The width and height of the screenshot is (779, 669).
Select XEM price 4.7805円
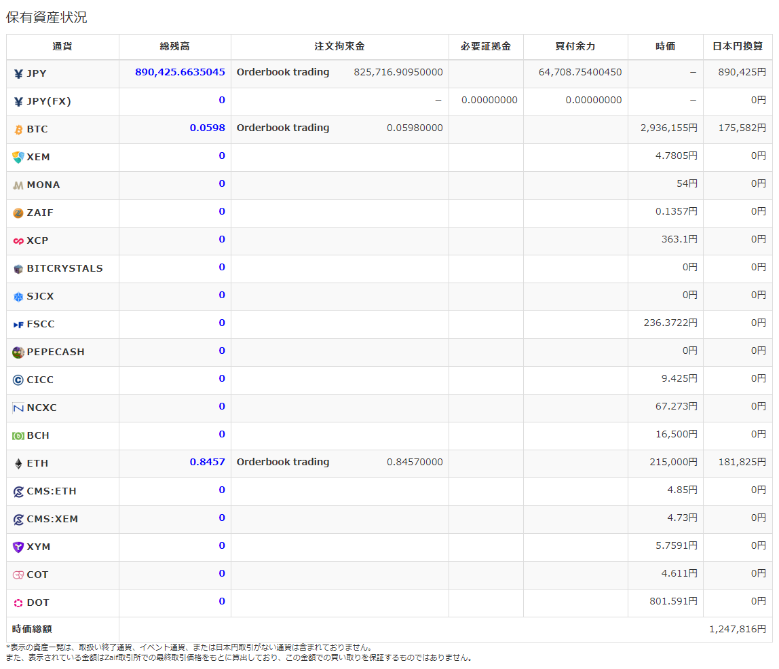tap(676, 156)
